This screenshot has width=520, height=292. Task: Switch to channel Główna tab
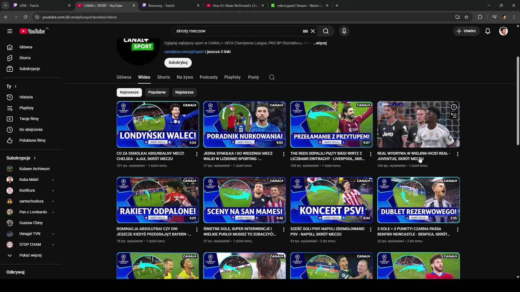click(124, 77)
